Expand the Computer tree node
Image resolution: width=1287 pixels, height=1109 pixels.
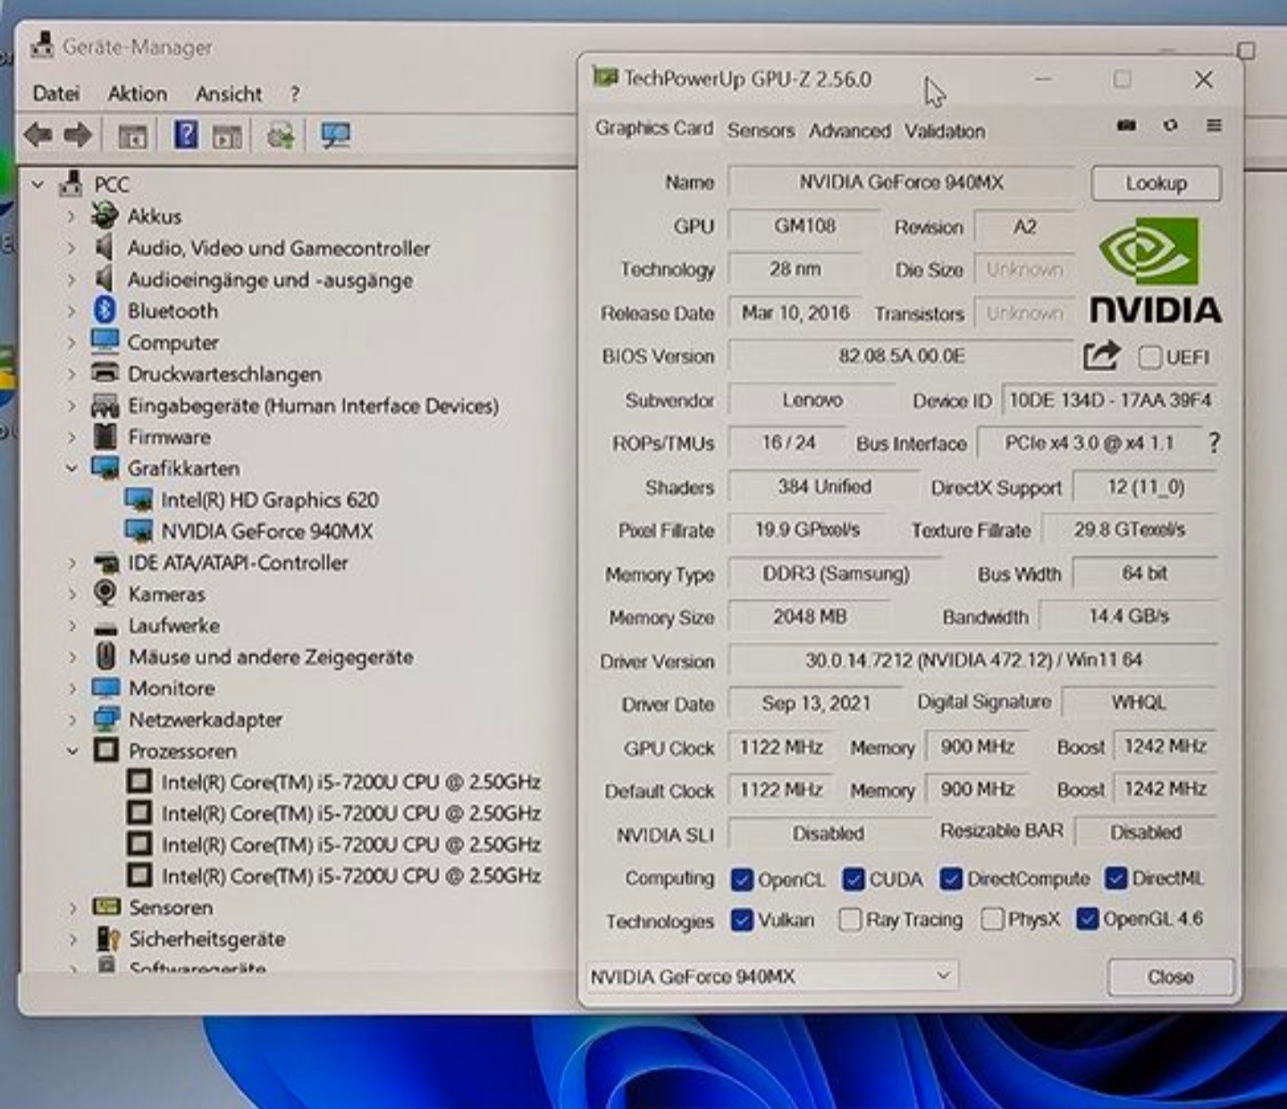point(71,342)
